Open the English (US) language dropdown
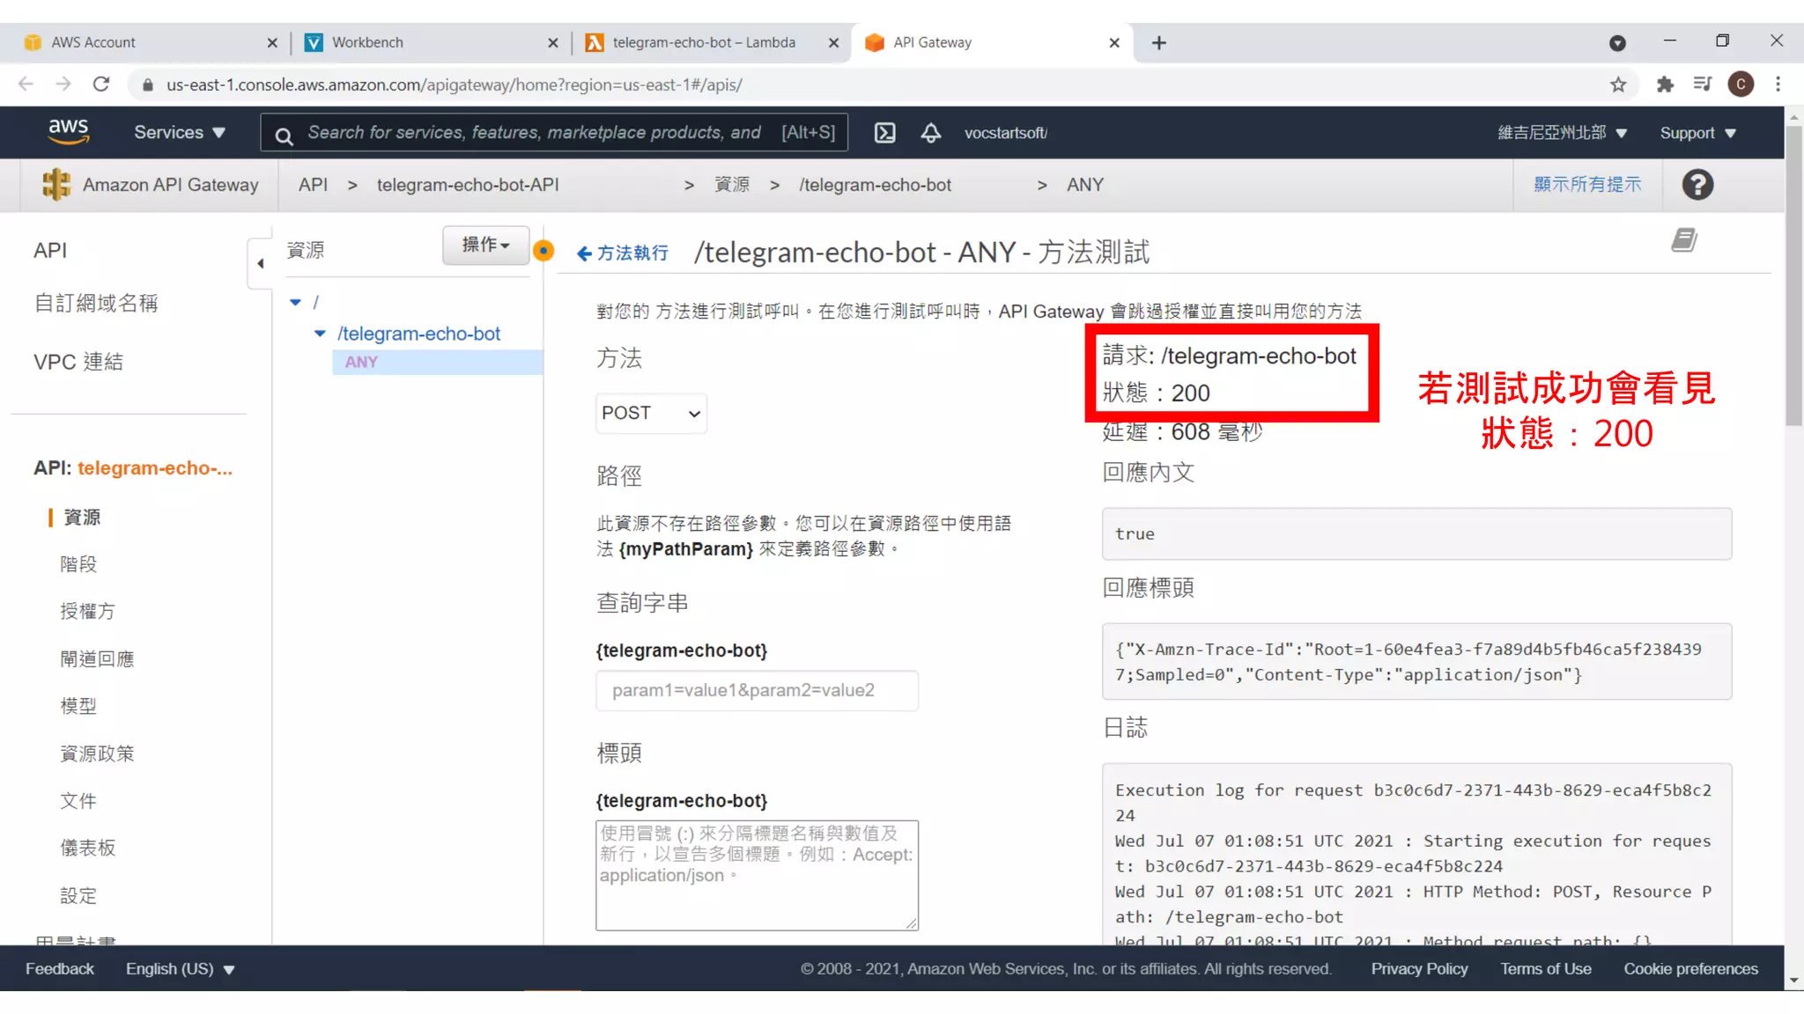Screen dimensions: 1804x1014 180,968
